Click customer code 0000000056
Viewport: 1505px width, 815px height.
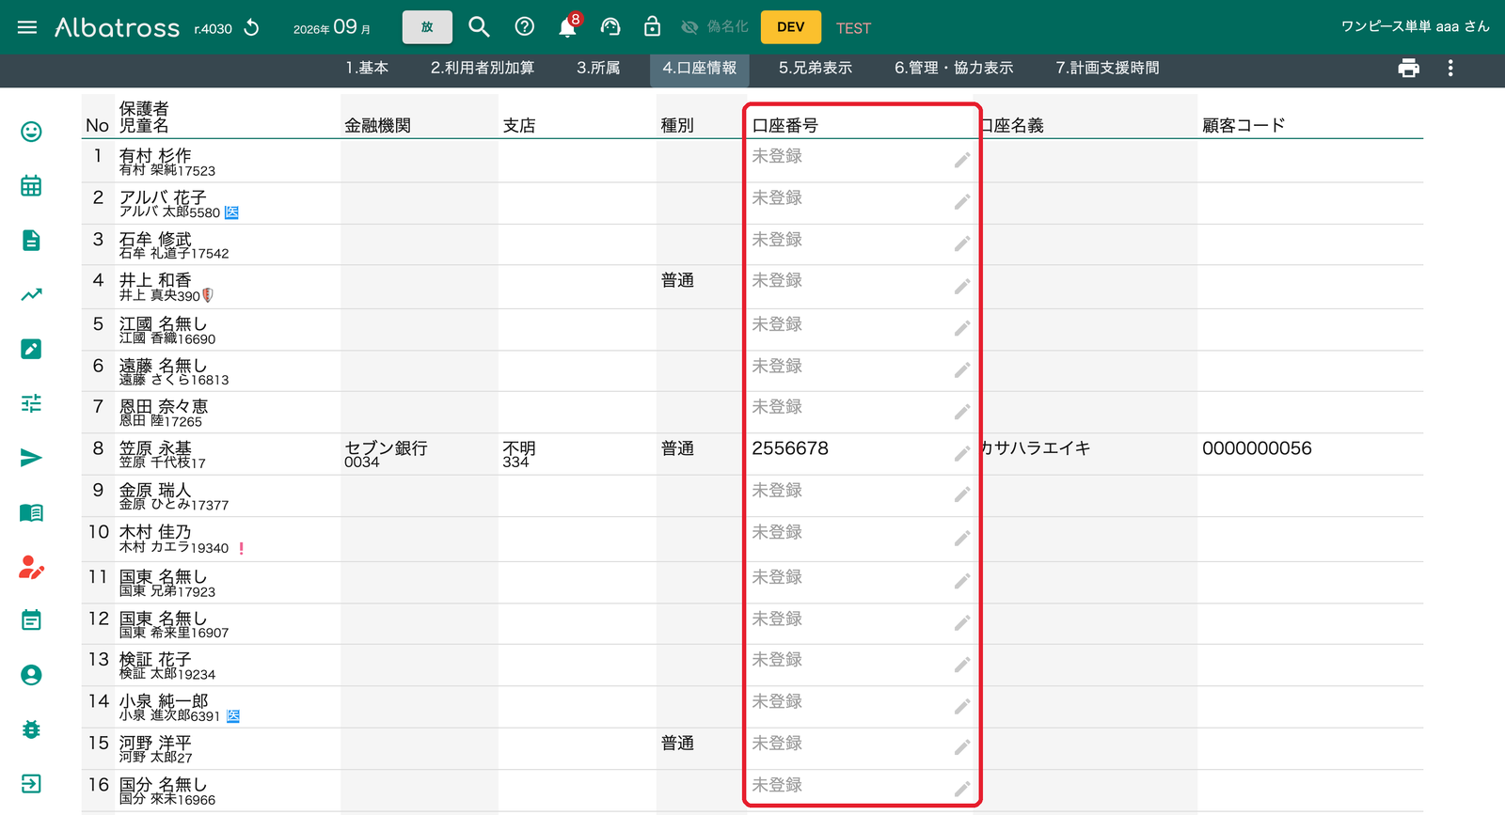[x=1257, y=448]
